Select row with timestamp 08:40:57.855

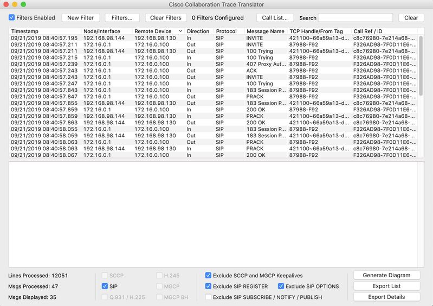click(x=213, y=103)
